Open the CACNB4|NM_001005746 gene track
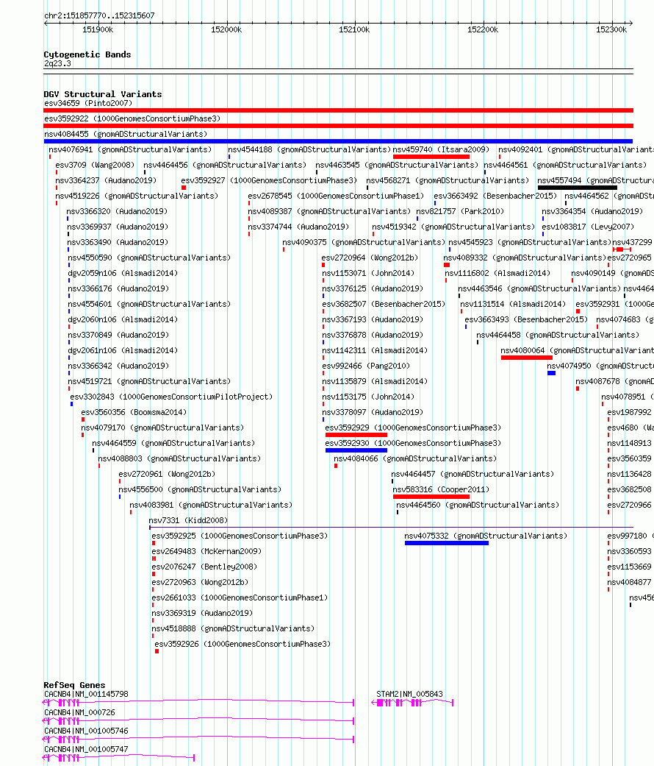Viewport: 654px width, 766px height. 198,740
